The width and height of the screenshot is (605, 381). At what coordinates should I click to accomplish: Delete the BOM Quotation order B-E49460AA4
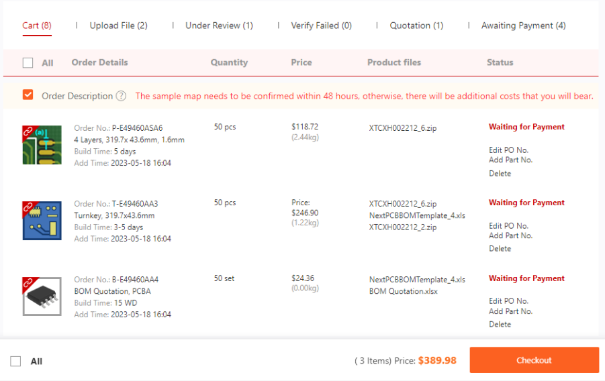(500, 325)
